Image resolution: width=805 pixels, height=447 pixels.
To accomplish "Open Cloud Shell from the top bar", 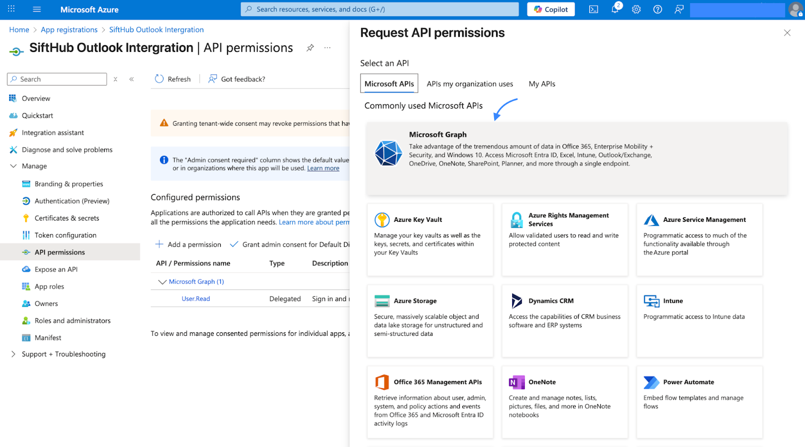I will tap(594, 10).
